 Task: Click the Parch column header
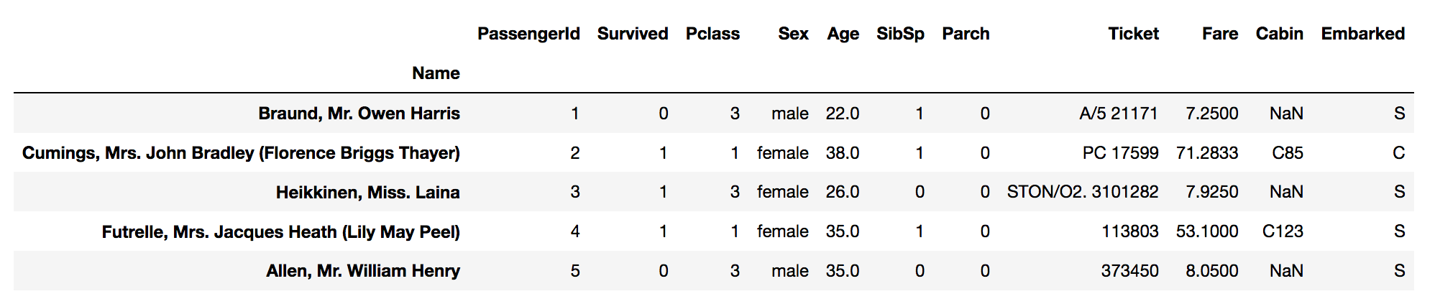[x=966, y=34]
